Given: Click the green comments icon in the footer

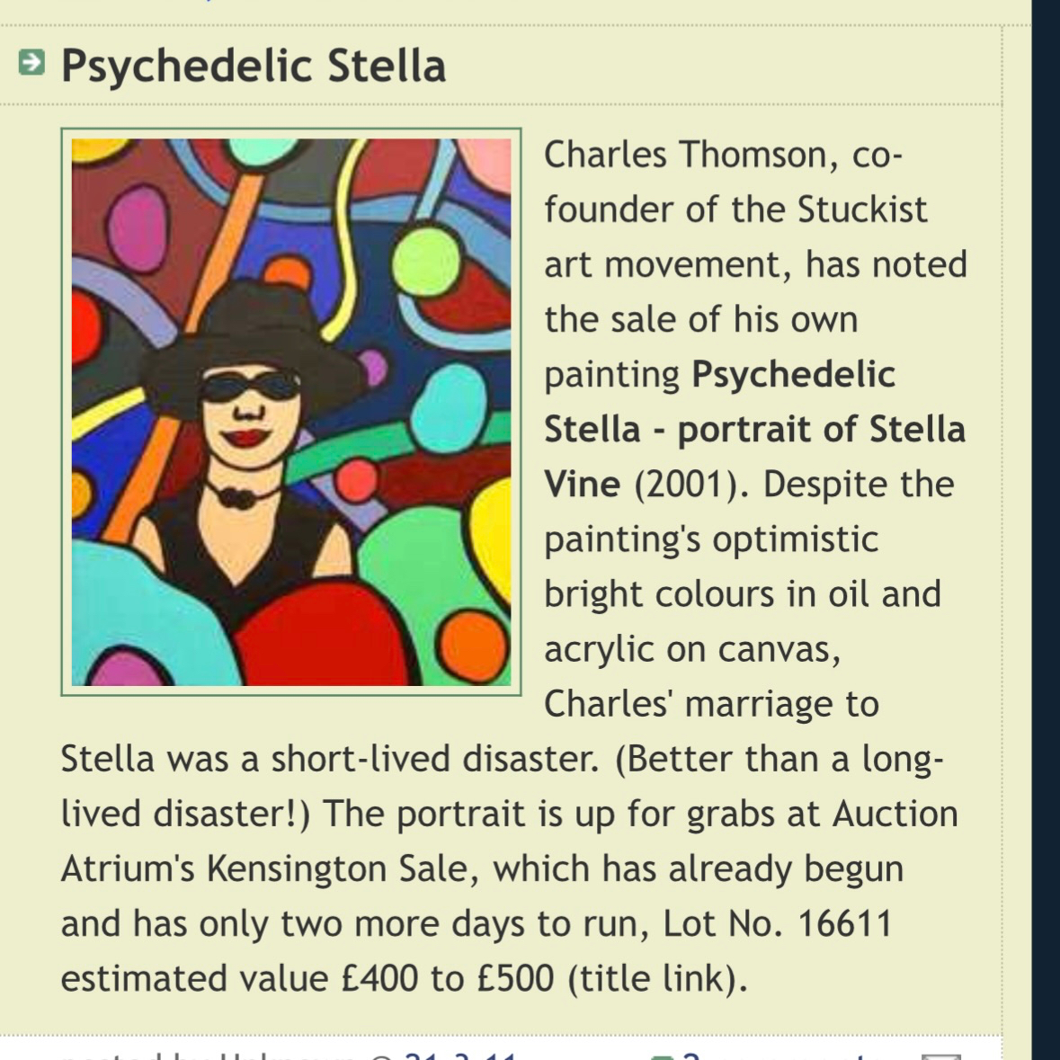Looking at the screenshot, I should pos(662,1056).
